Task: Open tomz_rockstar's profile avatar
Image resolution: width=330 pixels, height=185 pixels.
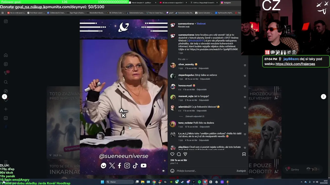Action: click(x=173, y=124)
